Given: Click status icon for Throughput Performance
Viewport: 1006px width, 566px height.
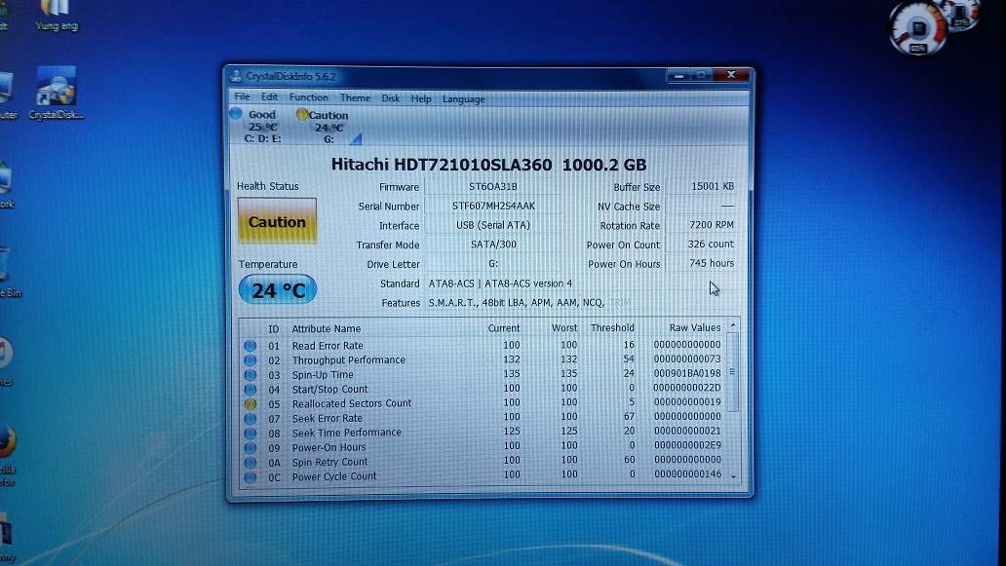Looking at the screenshot, I should pos(251,360).
